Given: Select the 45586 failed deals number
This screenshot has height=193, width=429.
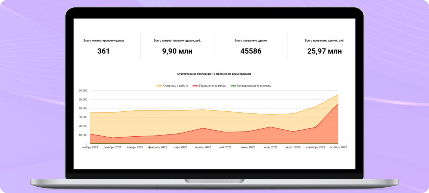Looking at the screenshot, I should pyautogui.click(x=251, y=51).
